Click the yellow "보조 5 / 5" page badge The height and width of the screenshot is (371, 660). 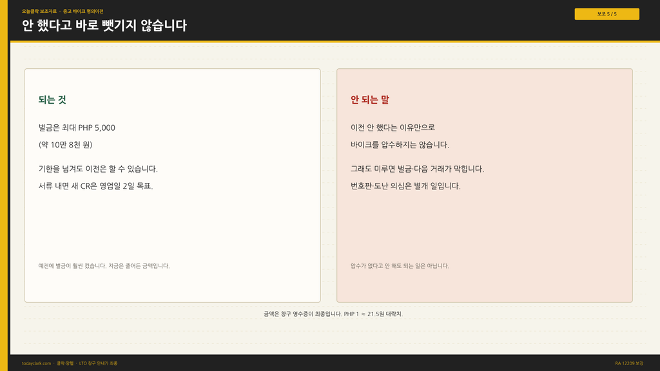point(607,14)
